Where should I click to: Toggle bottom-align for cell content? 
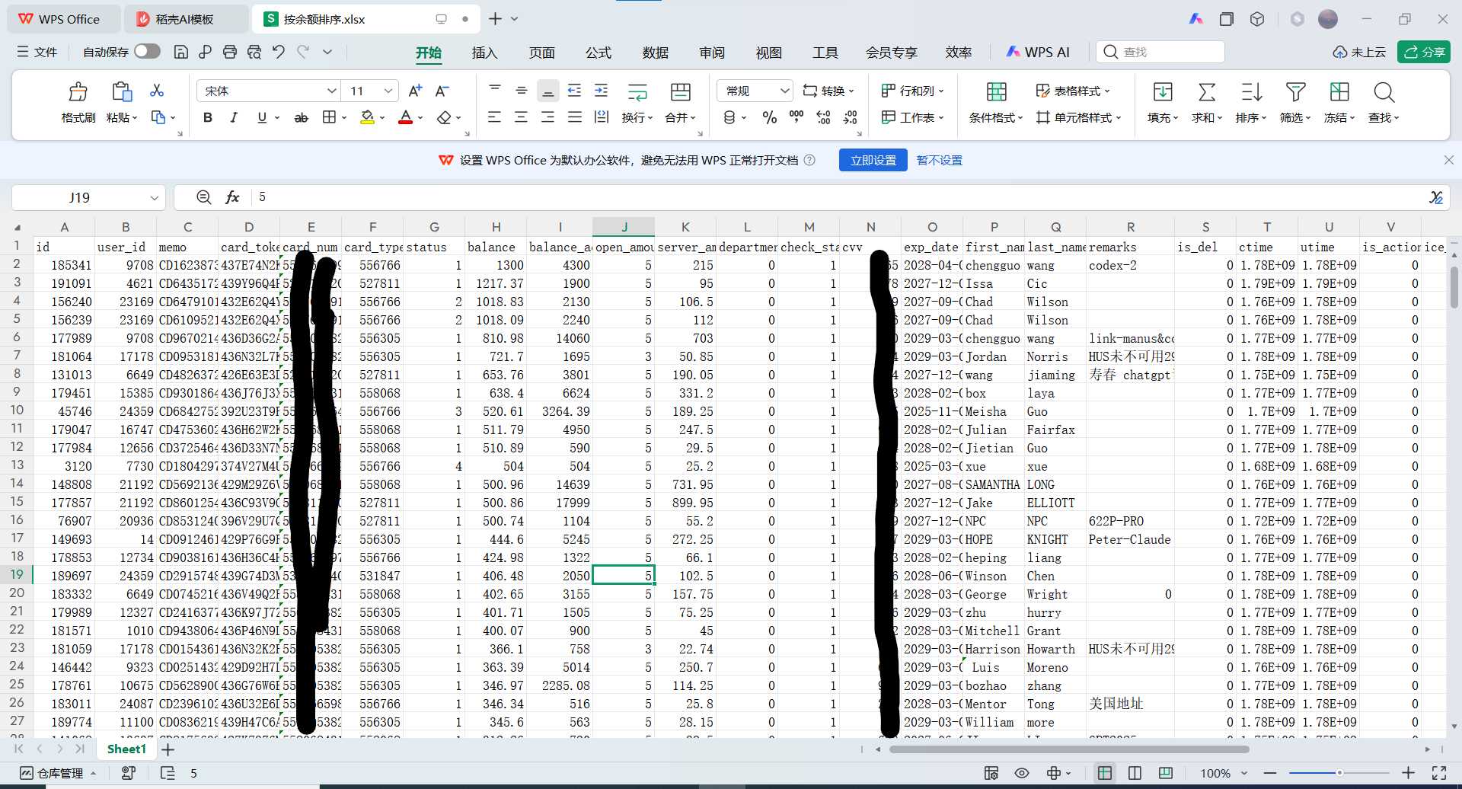547,91
